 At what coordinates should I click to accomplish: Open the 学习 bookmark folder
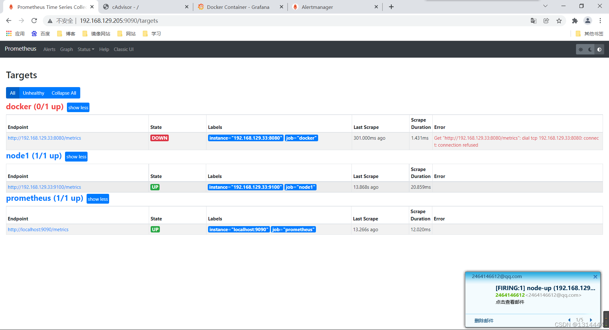(152, 34)
